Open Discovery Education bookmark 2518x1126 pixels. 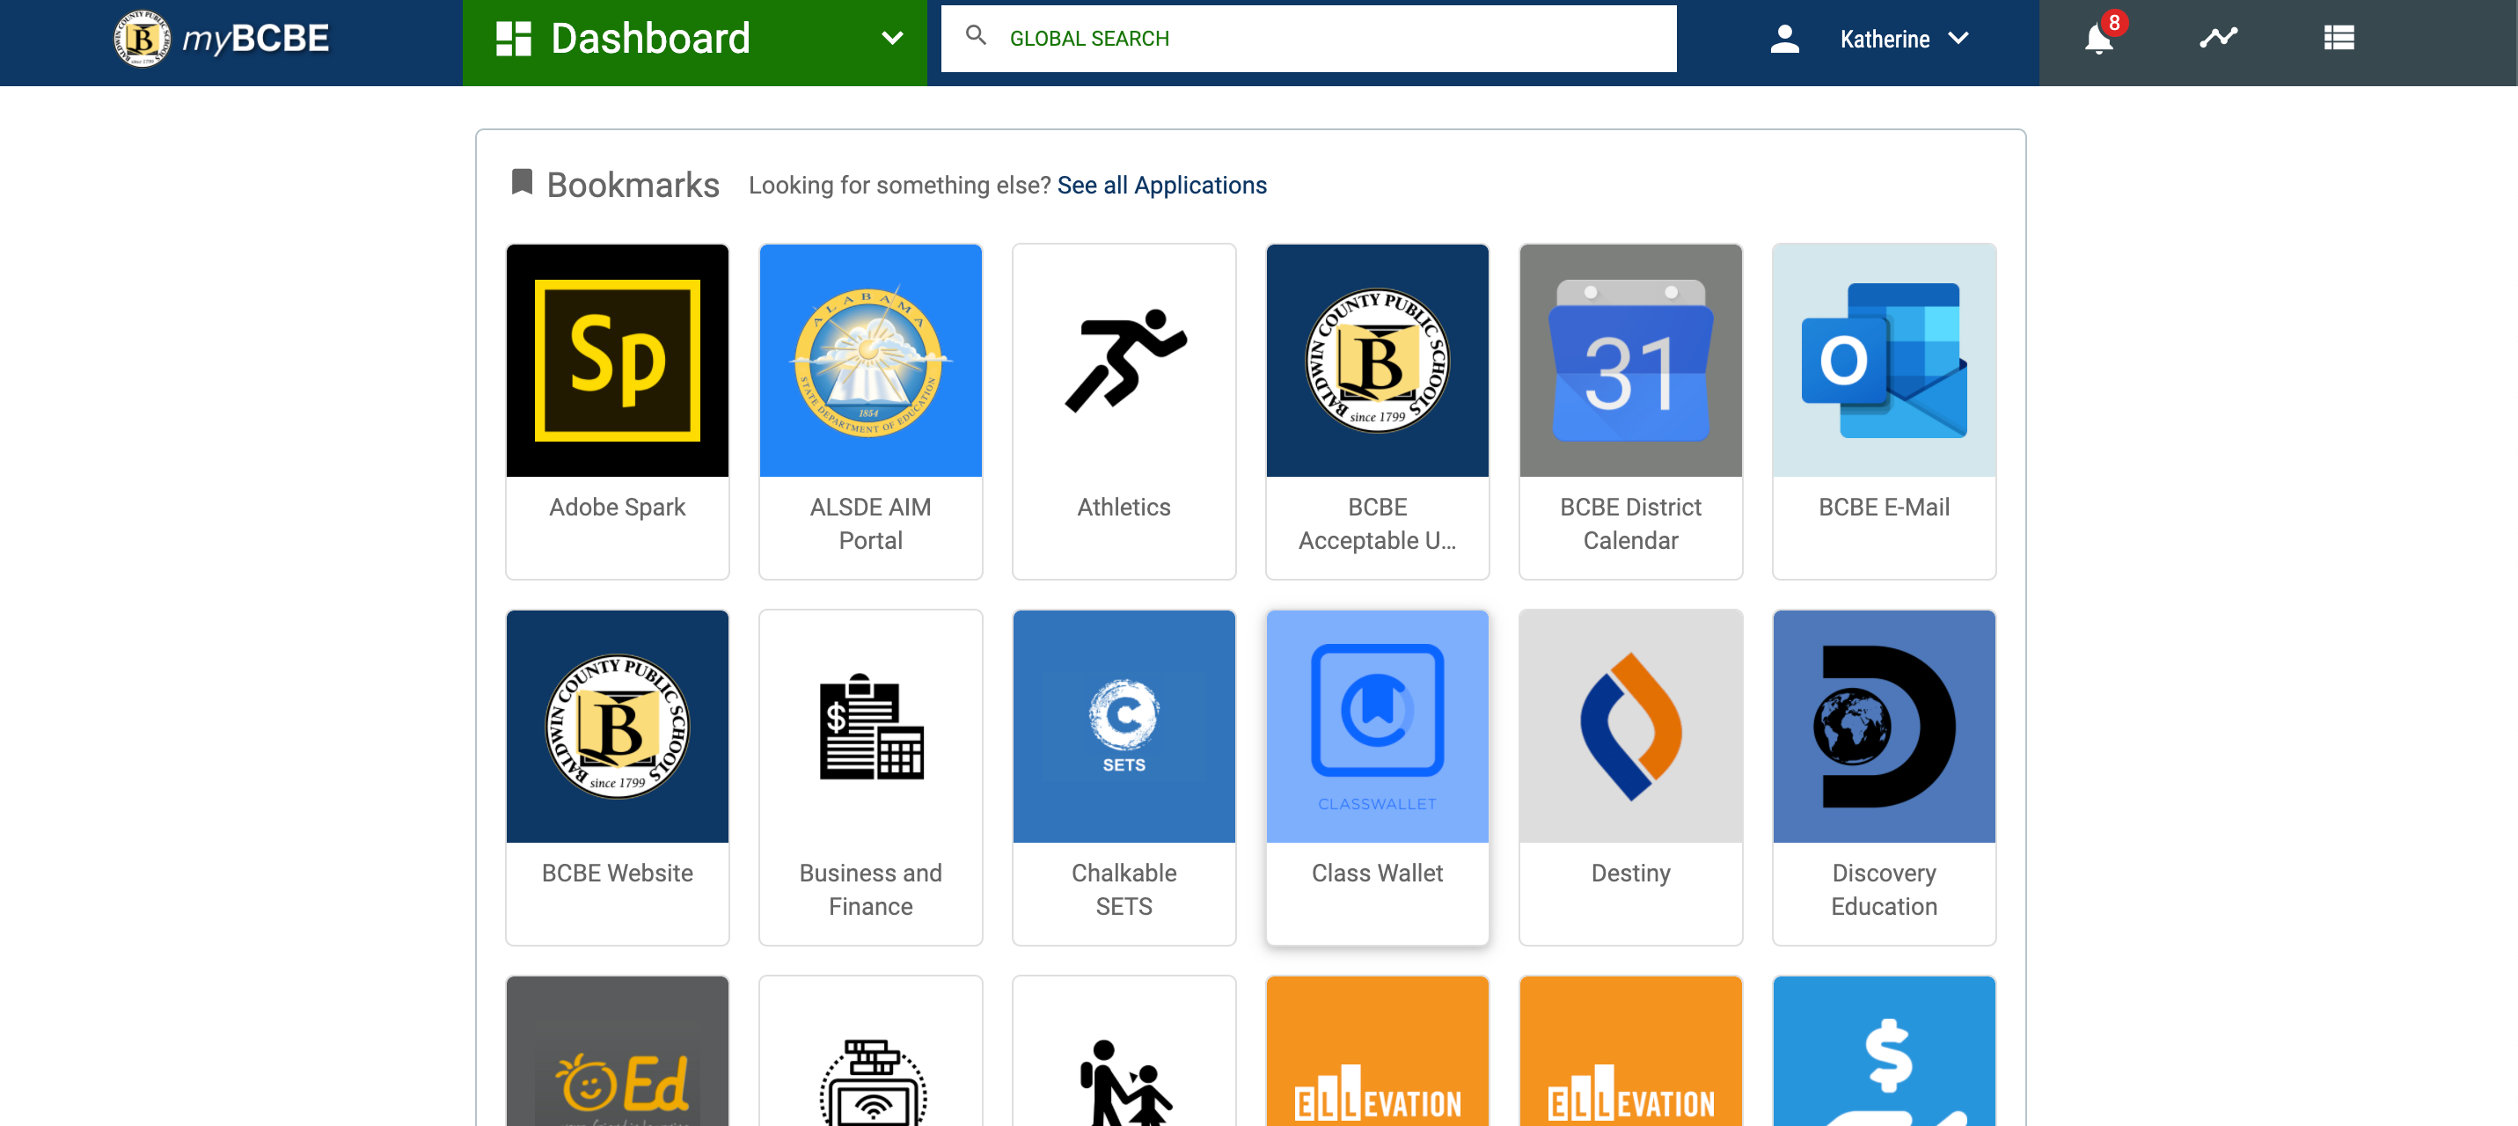(1884, 777)
